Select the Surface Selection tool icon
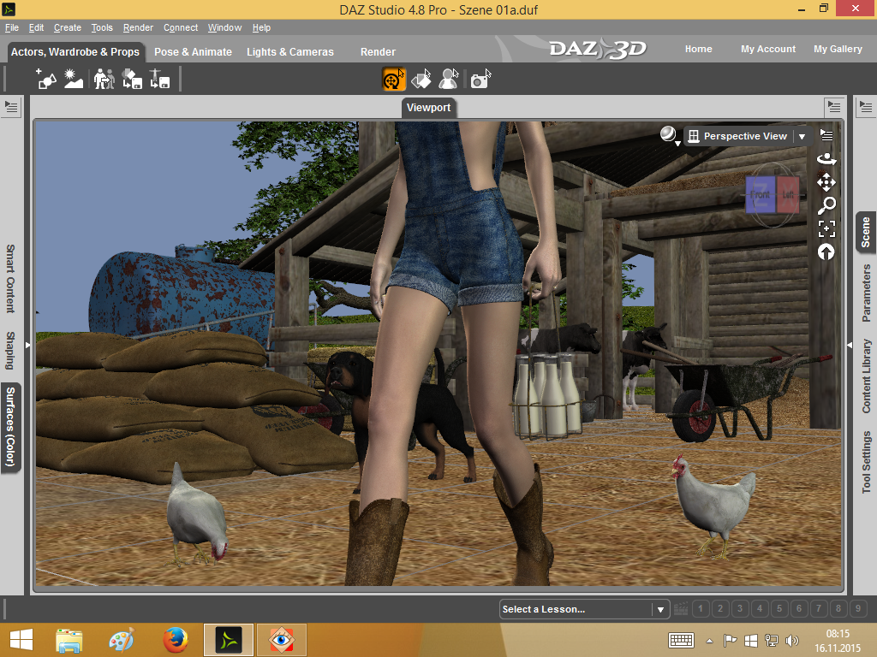This screenshot has height=657, width=877. (x=421, y=79)
